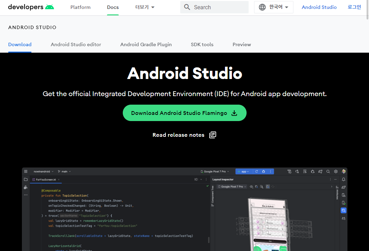Expand the 더보기 dropdown
The height and width of the screenshot is (251, 369).
pyautogui.click(x=145, y=7)
